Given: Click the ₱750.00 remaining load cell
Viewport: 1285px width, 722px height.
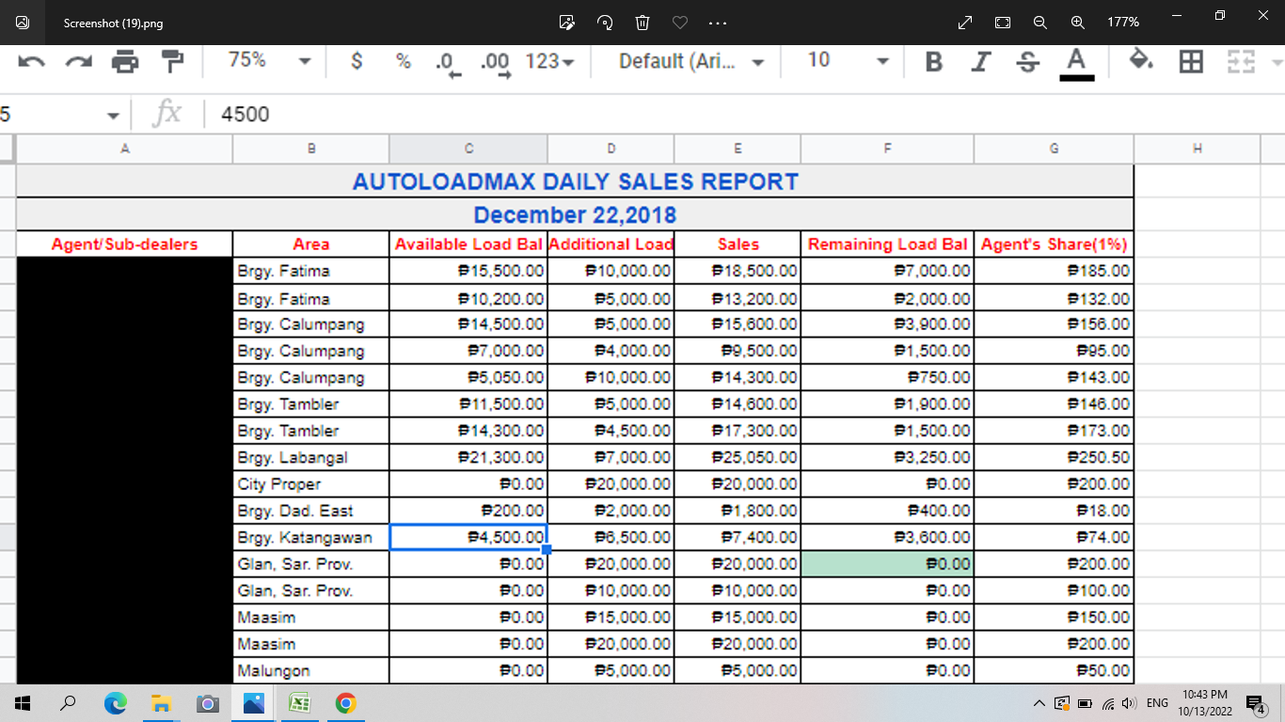Looking at the screenshot, I should [887, 378].
